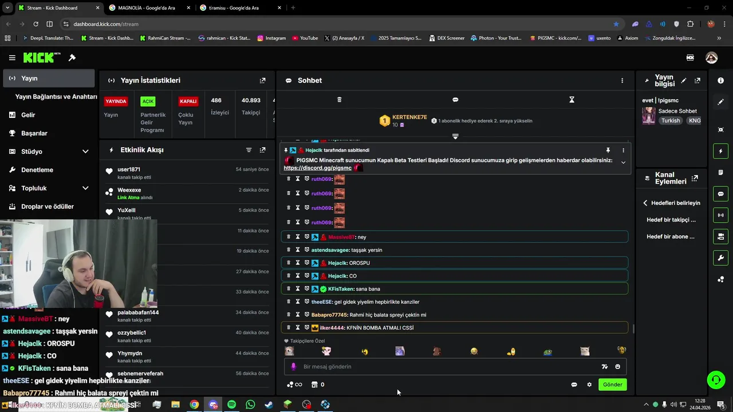Open the emoji picker in message box

pos(617,367)
